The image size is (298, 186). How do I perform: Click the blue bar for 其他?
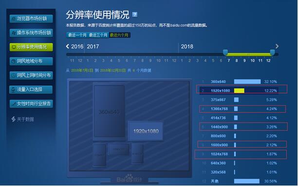(x=247, y=181)
